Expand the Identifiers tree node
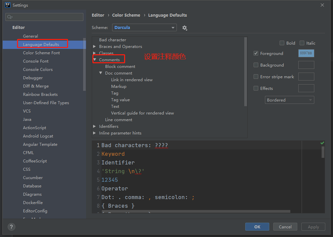 pos(94,126)
